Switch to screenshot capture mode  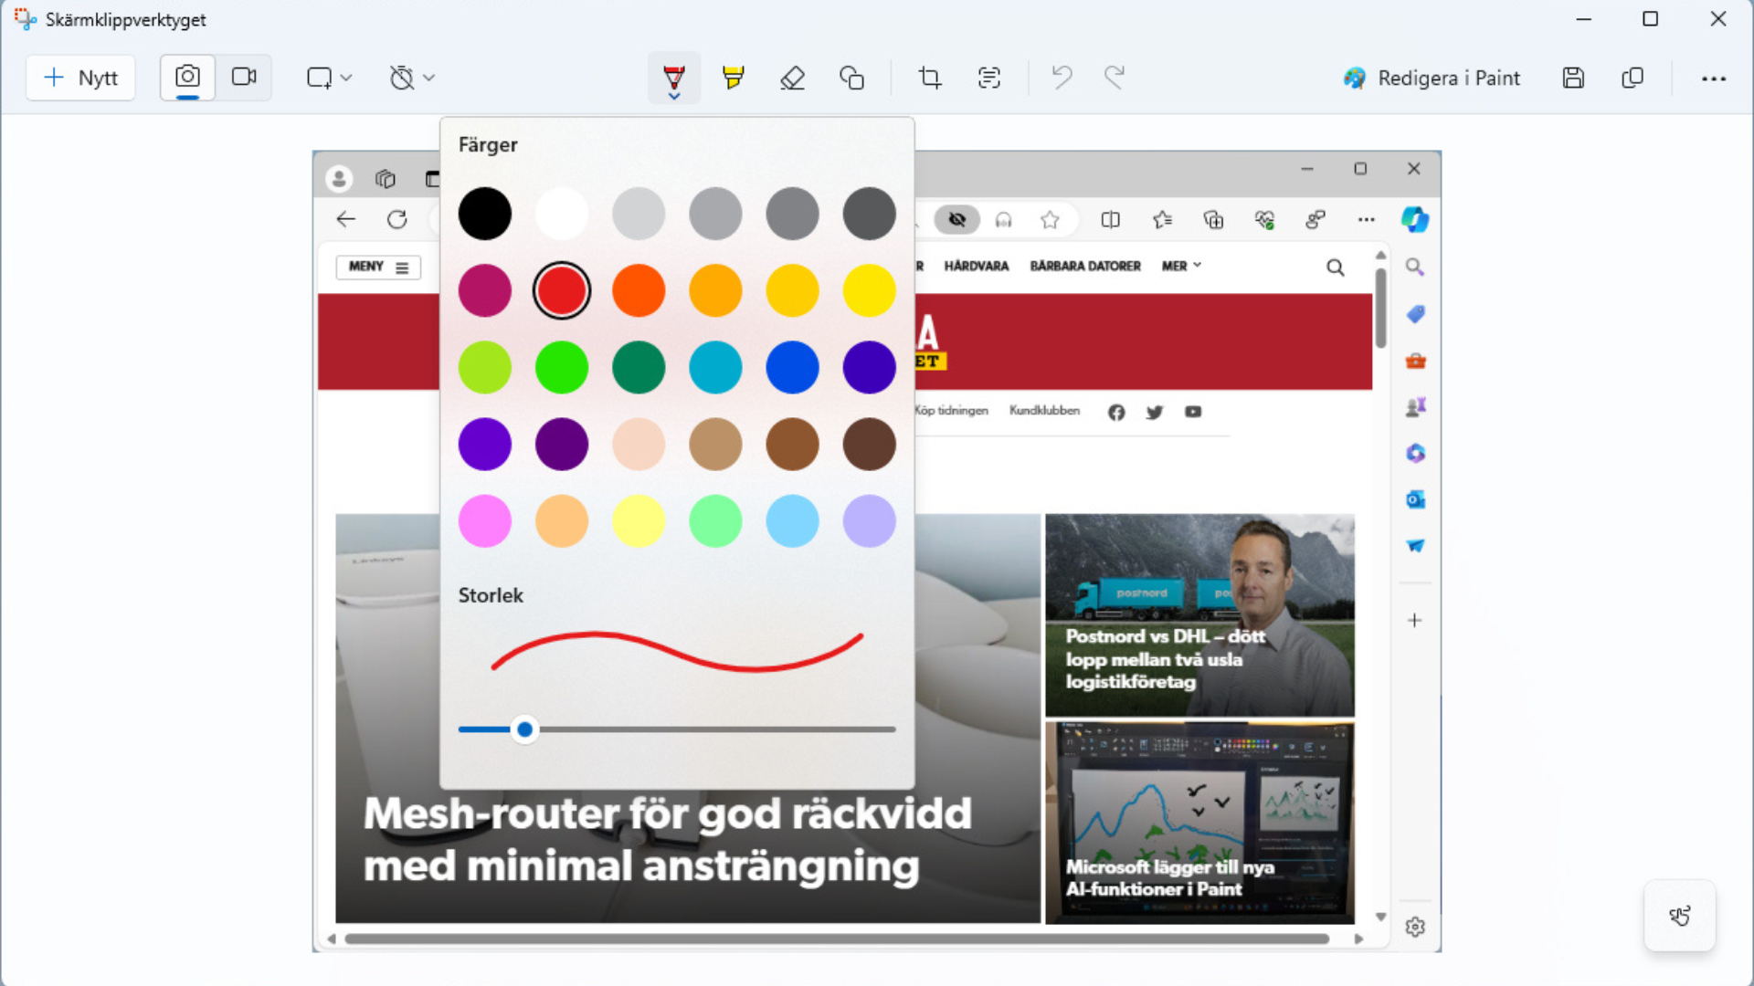(187, 78)
